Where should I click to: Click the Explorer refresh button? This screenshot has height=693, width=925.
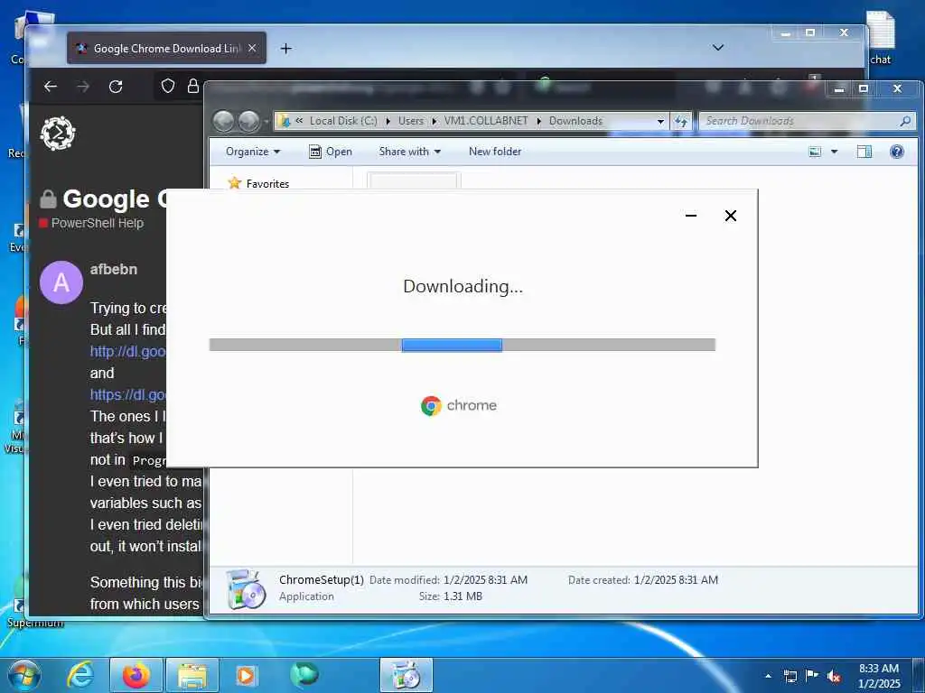pos(681,122)
